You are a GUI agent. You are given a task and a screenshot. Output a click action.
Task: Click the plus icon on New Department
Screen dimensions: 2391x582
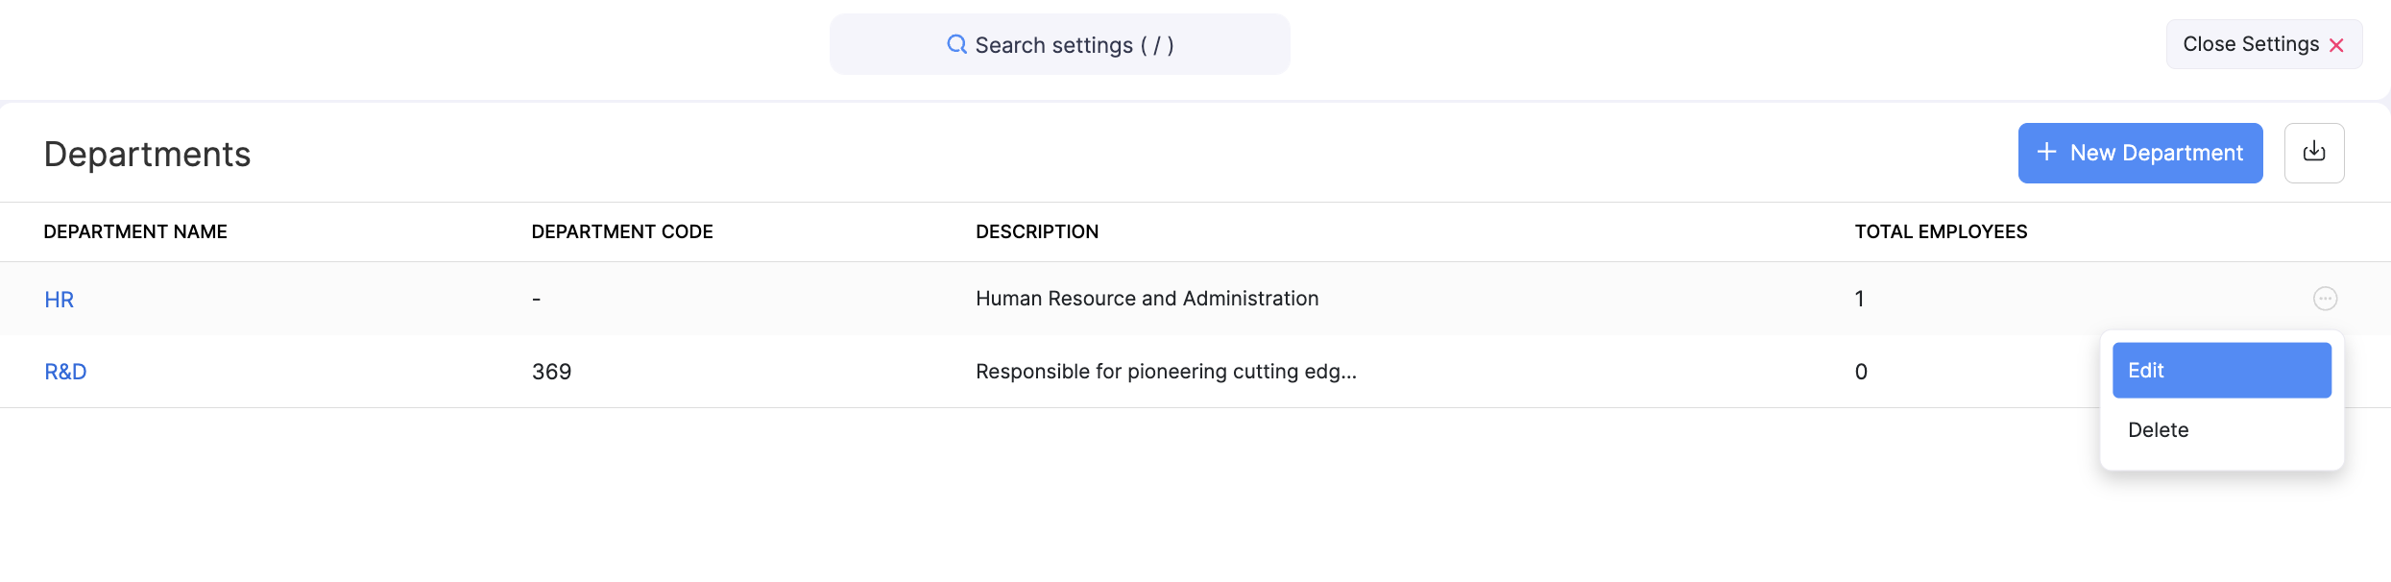(x=2046, y=153)
